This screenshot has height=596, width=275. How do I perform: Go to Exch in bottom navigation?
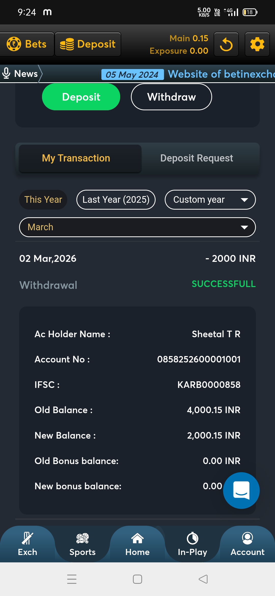28,544
